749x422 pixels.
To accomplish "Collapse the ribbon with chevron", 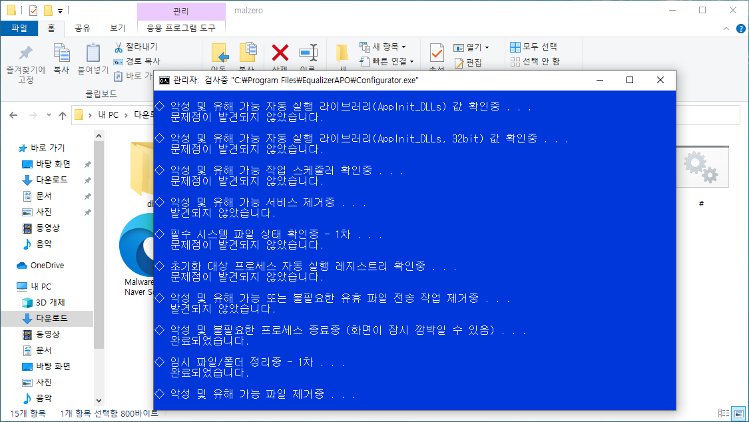I will coord(726,29).
